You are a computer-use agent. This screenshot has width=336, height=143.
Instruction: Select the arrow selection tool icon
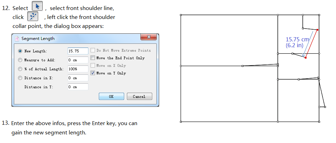37,7
